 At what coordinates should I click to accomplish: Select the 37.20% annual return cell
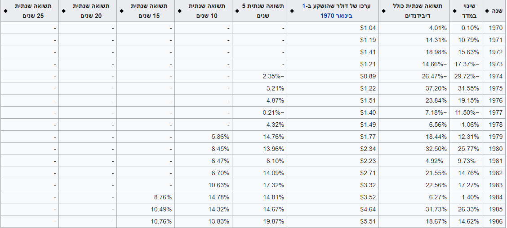(436, 88)
